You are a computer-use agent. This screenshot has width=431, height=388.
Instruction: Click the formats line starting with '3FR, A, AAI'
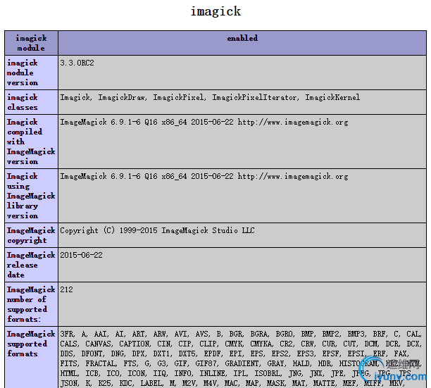point(241,334)
